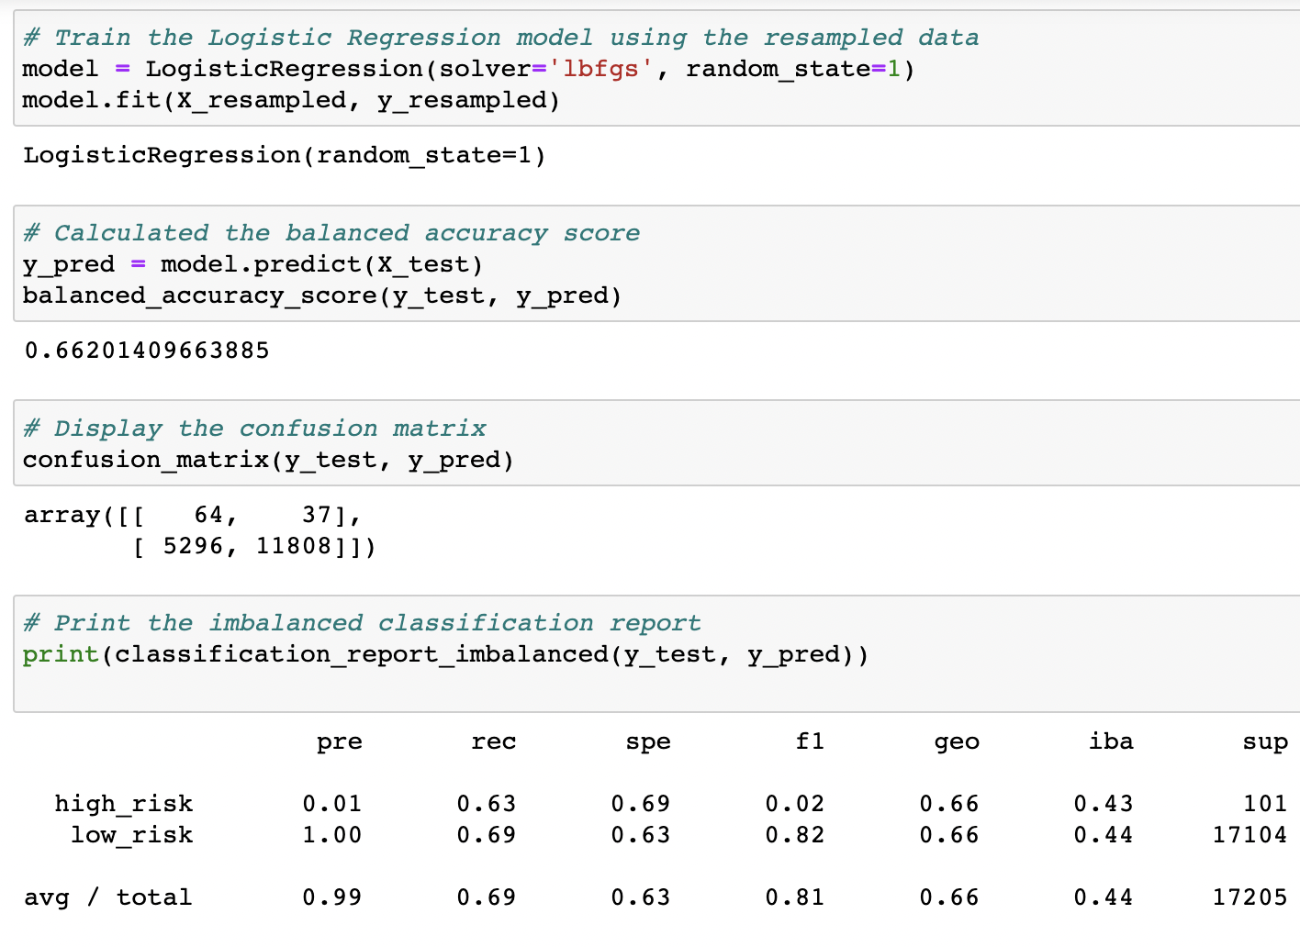1300x947 pixels.
Task: Click high_risk iba value 0.43
Action: click(x=1104, y=804)
